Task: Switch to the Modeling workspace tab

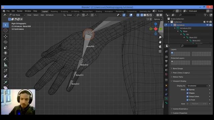Action: [54, 11]
